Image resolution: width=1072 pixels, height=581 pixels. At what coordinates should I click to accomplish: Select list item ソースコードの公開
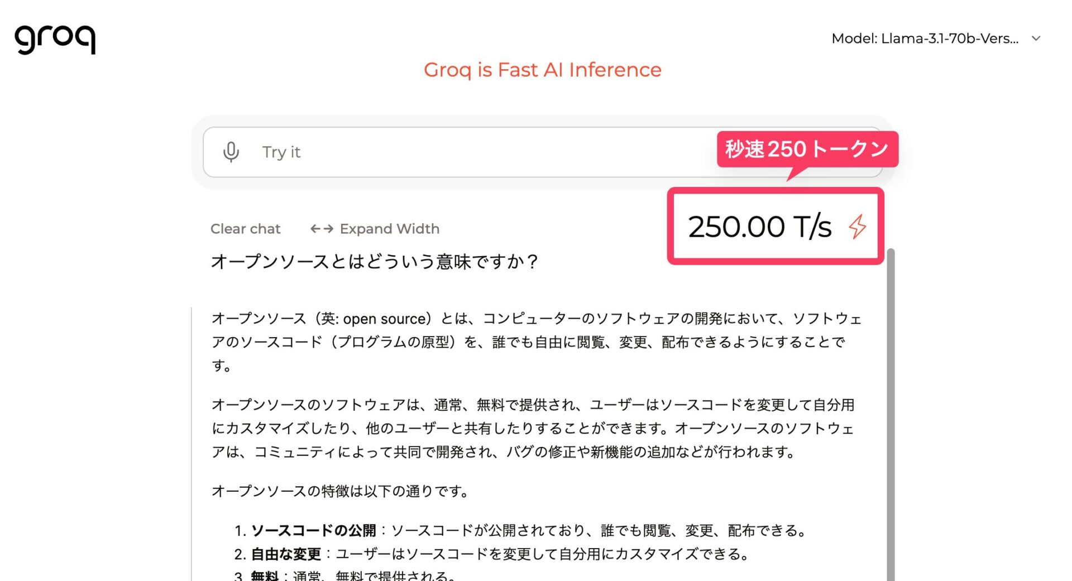point(313,530)
